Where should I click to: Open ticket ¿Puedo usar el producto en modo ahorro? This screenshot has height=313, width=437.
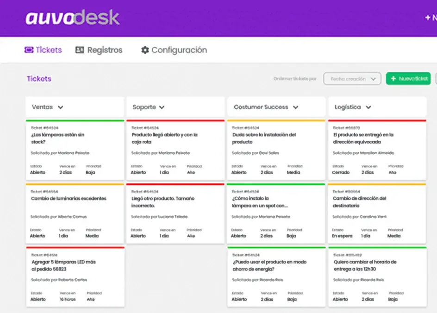point(276,277)
